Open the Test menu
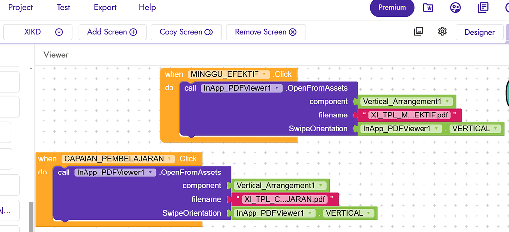 click(x=63, y=7)
